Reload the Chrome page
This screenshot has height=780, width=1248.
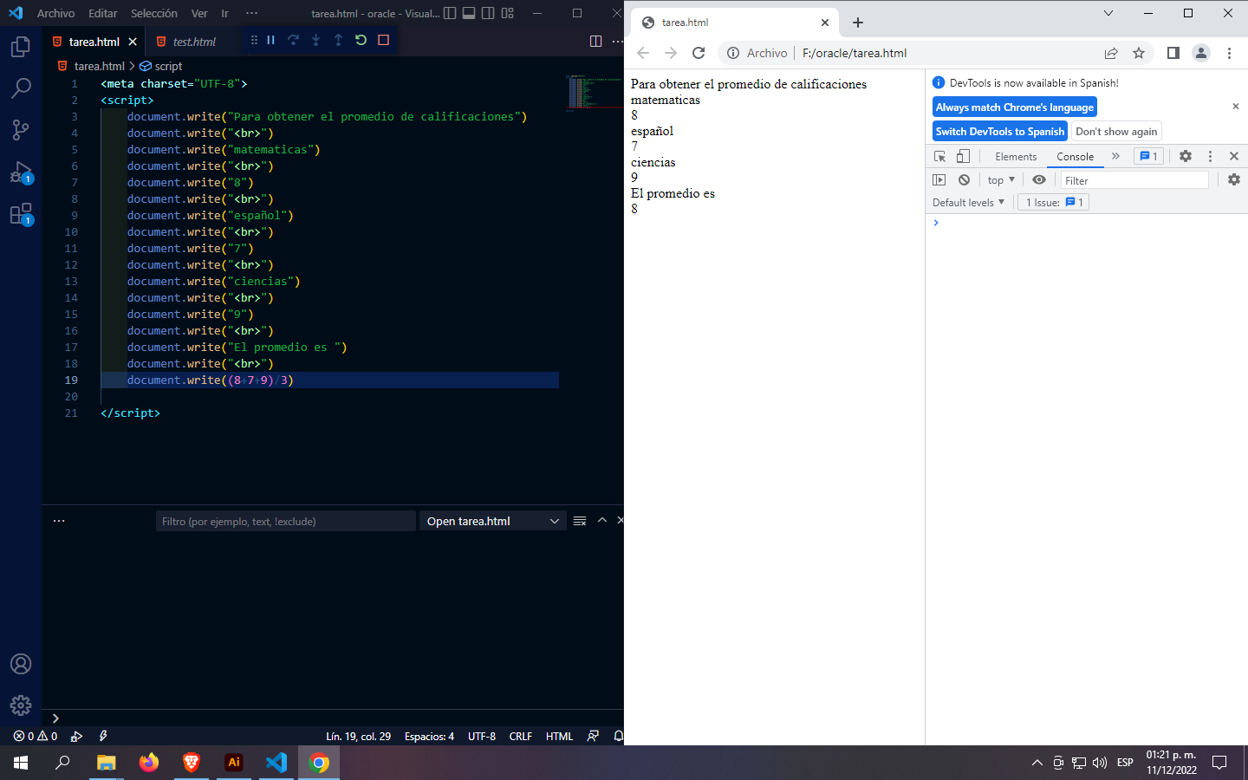(x=699, y=53)
